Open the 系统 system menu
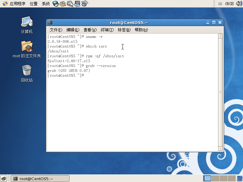 tap(46, 4)
